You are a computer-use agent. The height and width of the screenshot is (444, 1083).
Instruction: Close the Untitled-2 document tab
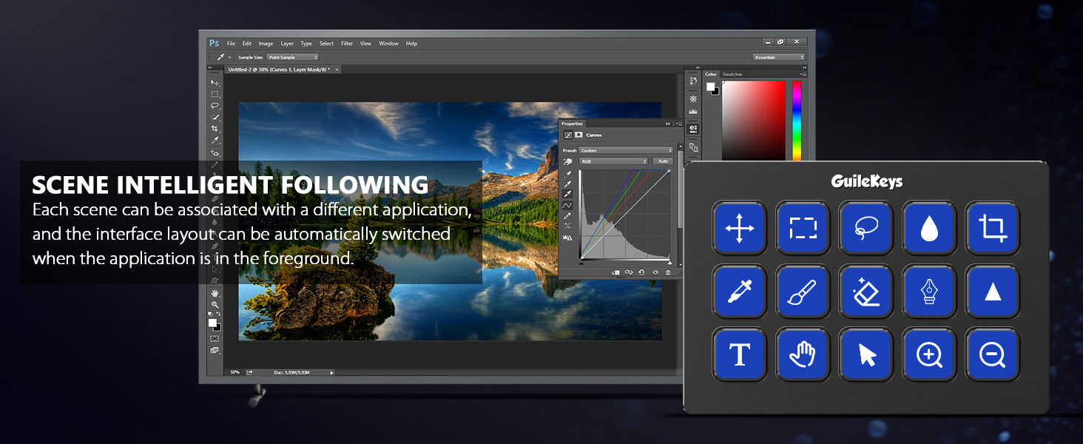coord(337,69)
